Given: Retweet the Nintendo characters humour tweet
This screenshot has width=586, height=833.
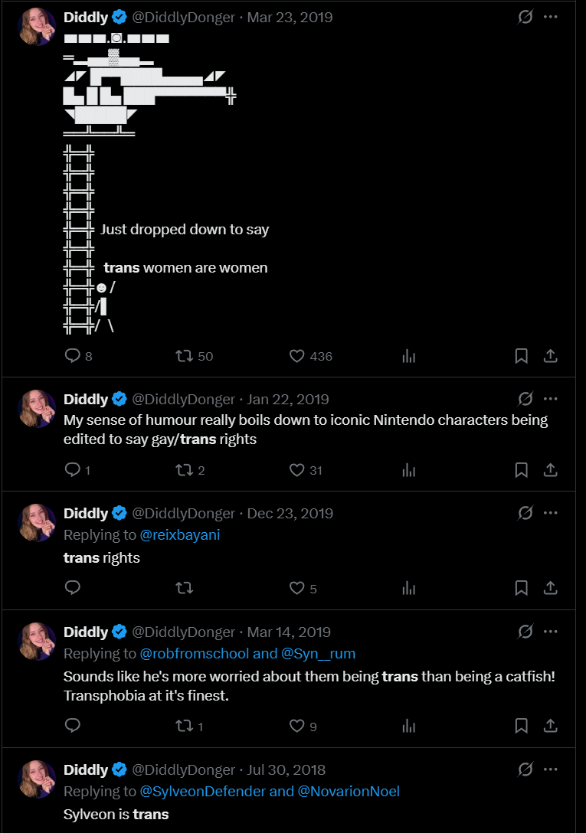Looking at the screenshot, I should click(185, 470).
